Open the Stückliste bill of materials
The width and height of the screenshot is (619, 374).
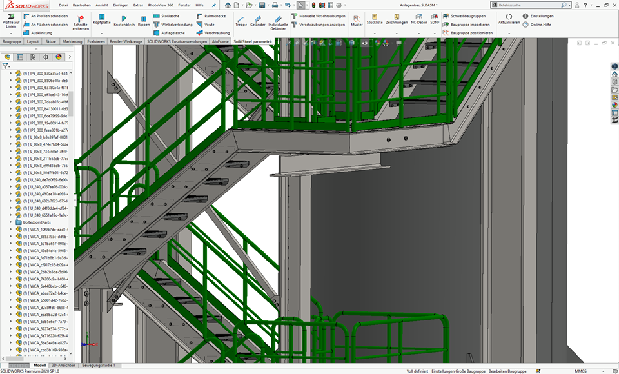(374, 17)
